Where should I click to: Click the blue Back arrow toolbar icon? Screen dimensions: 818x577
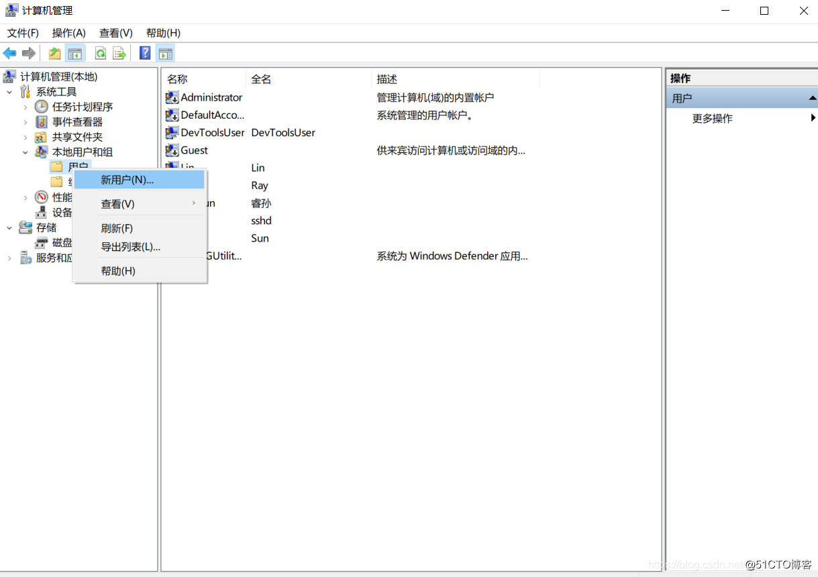pyautogui.click(x=9, y=53)
